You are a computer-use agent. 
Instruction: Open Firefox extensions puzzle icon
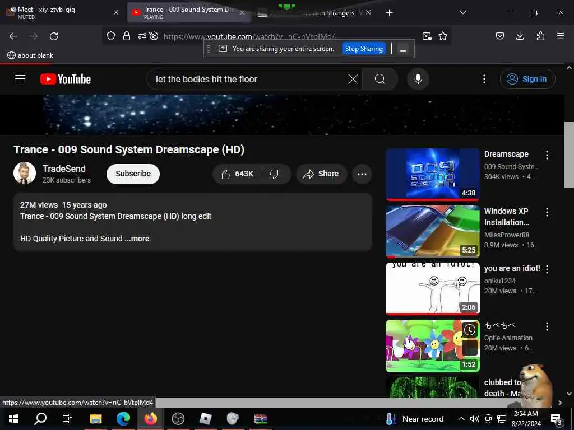click(540, 36)
